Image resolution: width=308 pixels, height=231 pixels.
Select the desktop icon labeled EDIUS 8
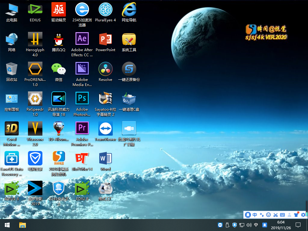12,188
